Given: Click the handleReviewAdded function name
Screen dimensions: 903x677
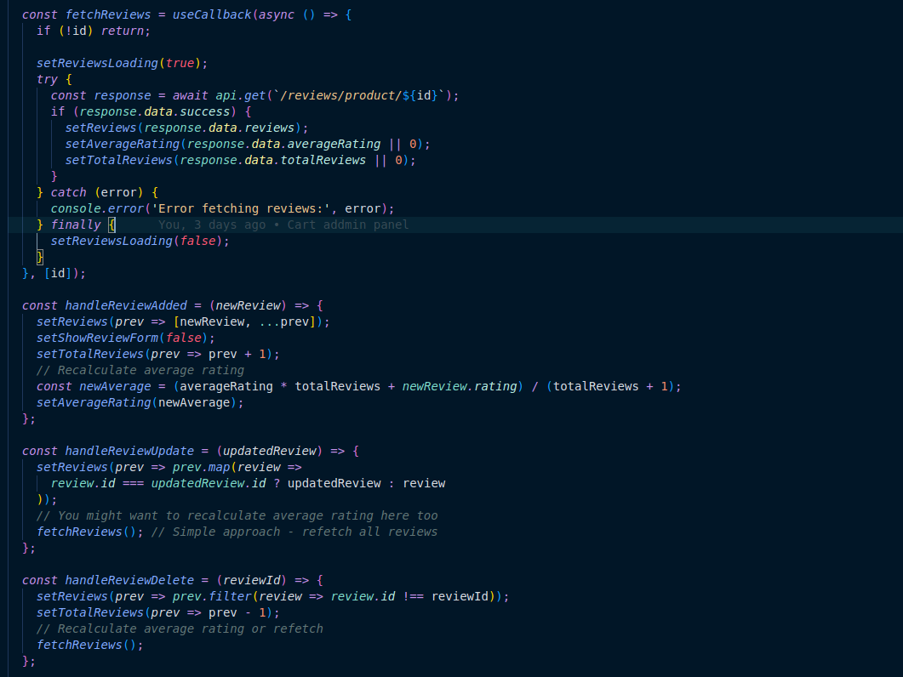Looking at the screenshot, I should coord(126,305).
